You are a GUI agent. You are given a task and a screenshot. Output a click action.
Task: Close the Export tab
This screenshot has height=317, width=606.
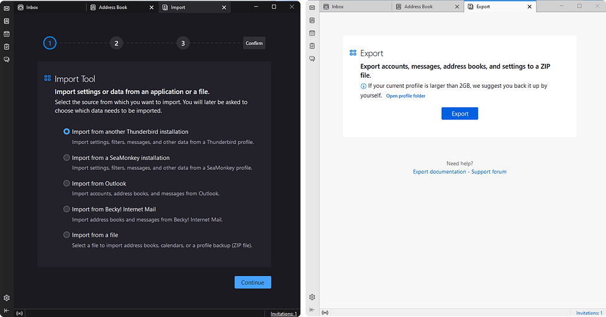pos(530,6)
